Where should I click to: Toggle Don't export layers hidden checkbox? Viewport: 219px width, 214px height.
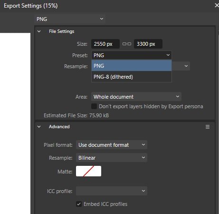click(94, 106)
